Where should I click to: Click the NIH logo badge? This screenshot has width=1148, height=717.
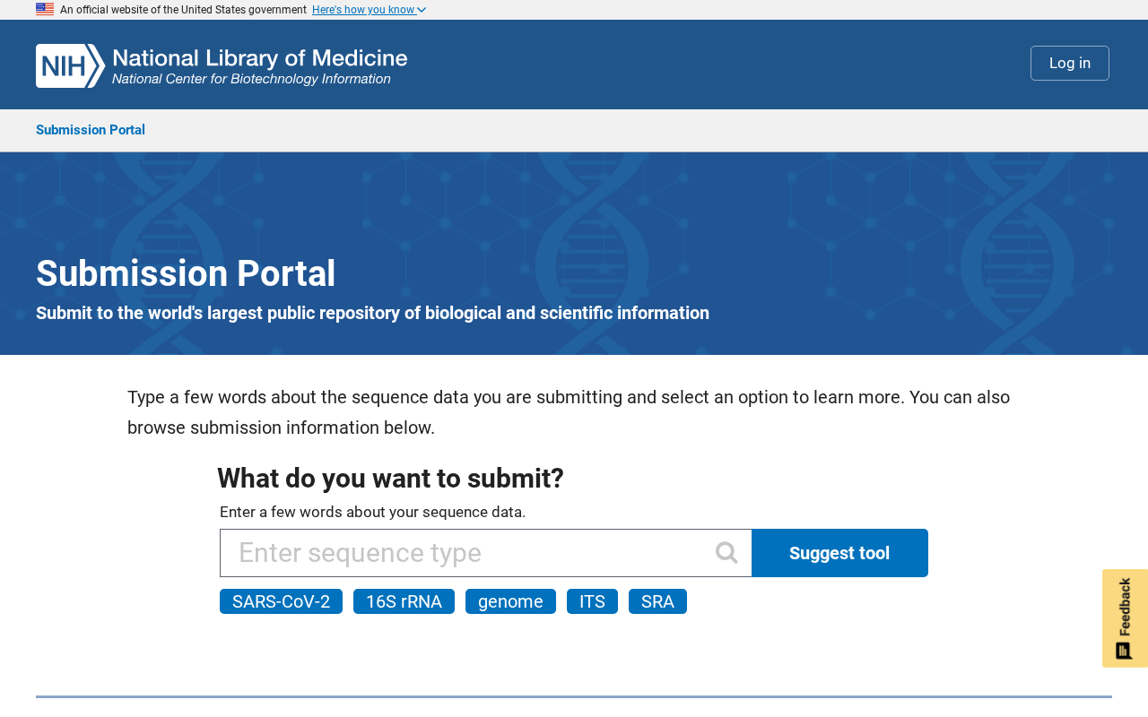(x=70, y=65)
